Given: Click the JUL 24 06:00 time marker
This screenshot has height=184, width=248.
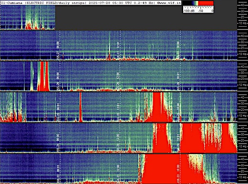Looking at the screenshot, I should [x=58, y=143].
